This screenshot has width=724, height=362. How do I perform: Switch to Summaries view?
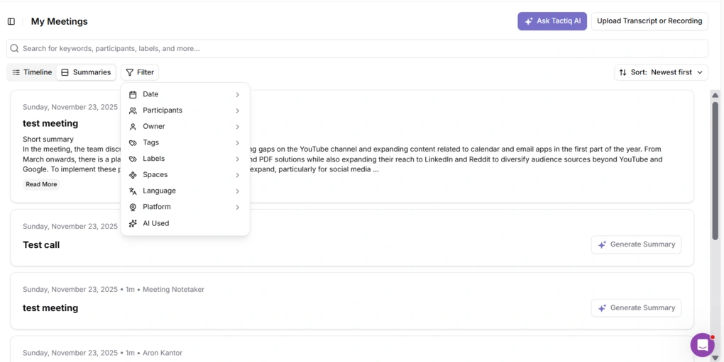pyautogui.click(x=86, y=72)
